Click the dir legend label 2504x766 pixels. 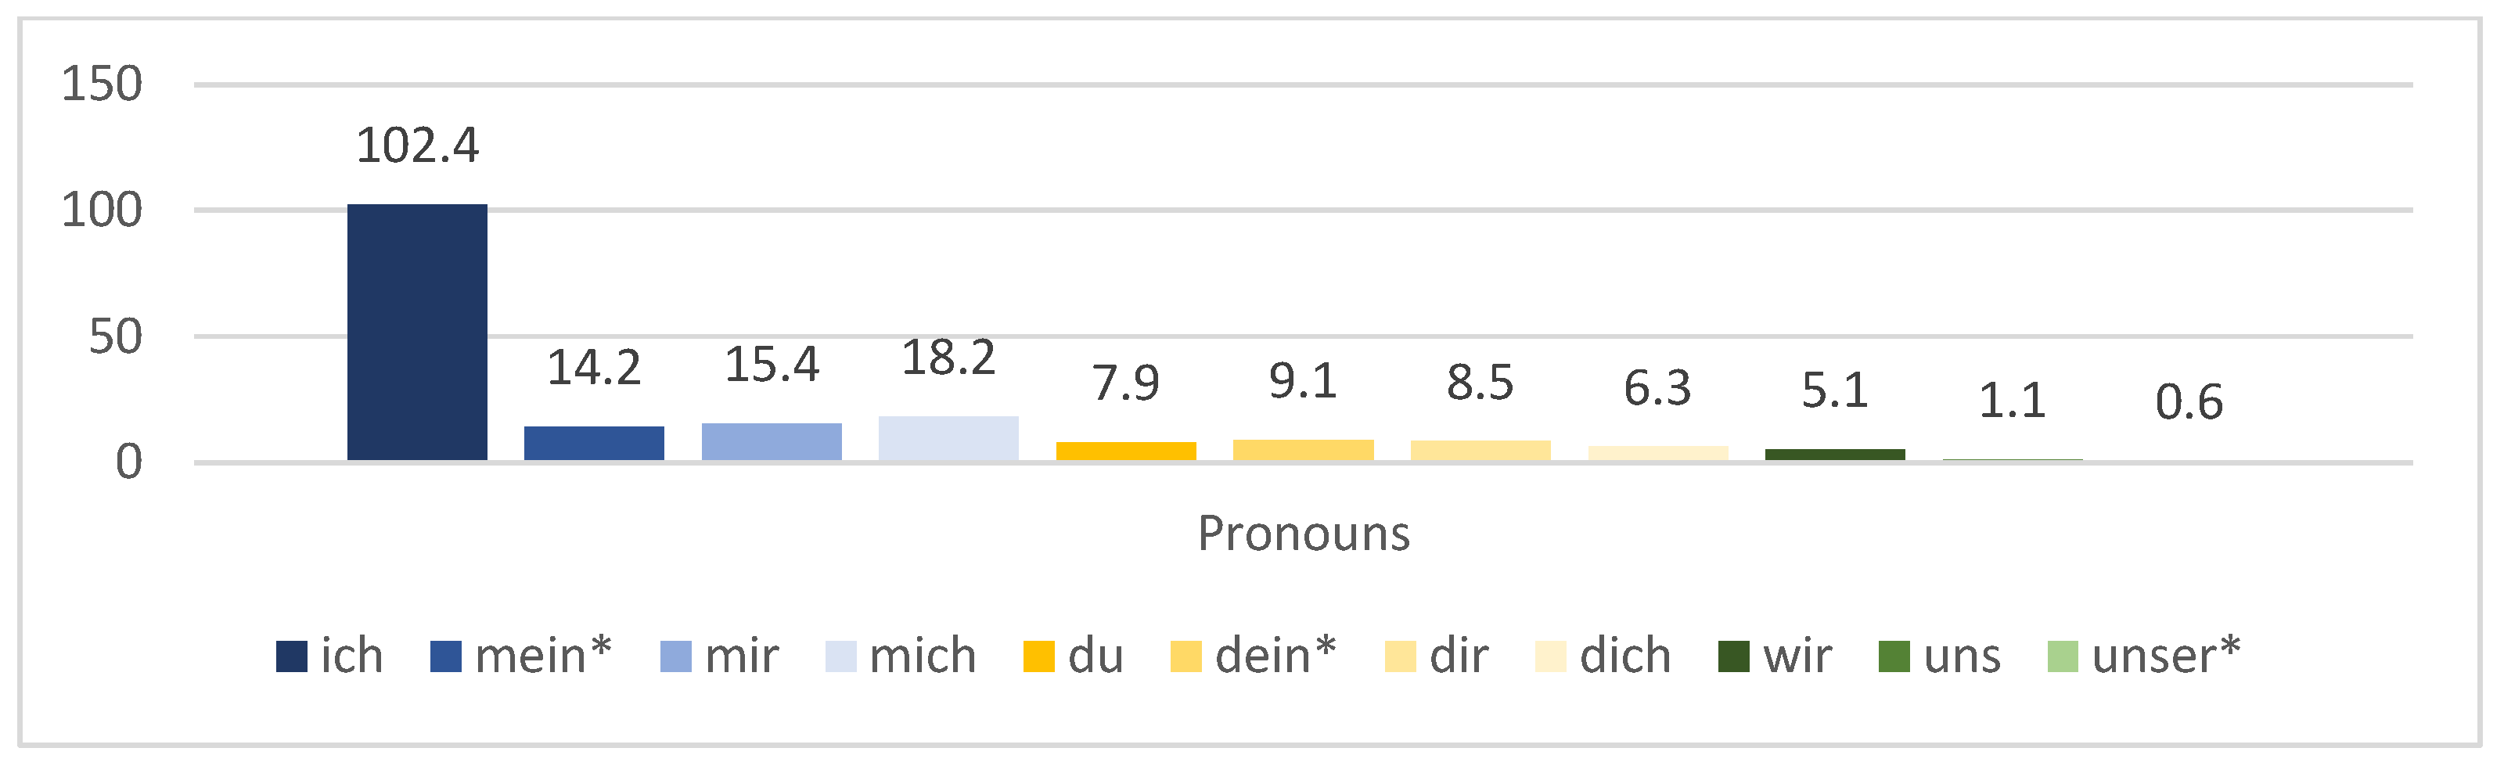point(1459,656)
